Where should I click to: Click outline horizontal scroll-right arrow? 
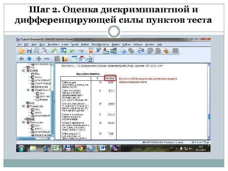pyautogui.click(x=49, y=138)
